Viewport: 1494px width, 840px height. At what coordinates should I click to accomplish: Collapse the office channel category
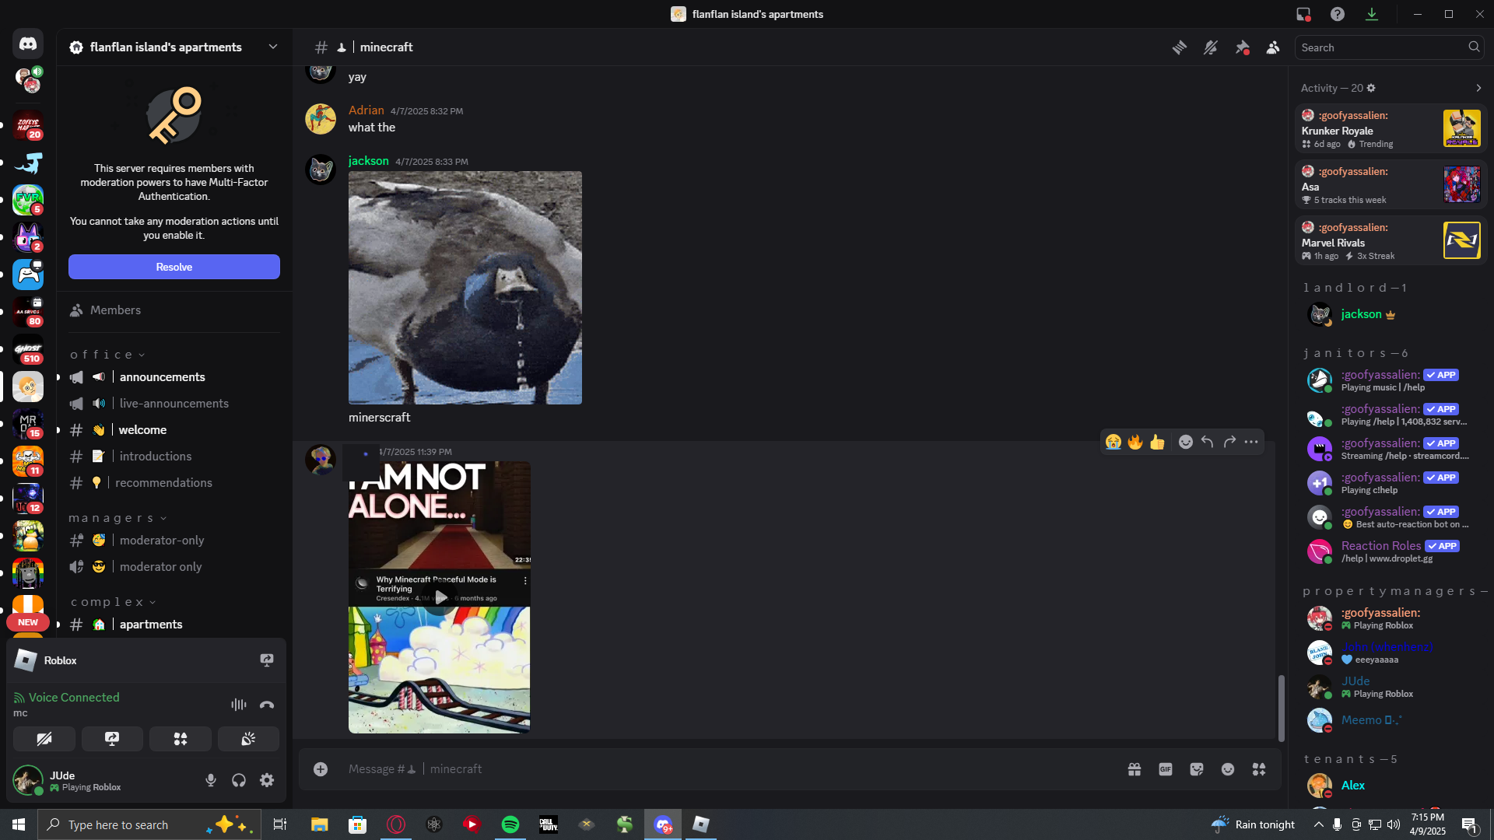(x=107, y=355)
